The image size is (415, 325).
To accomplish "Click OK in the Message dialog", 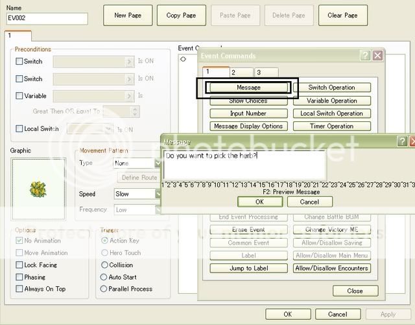I will (x=259, y=202).
